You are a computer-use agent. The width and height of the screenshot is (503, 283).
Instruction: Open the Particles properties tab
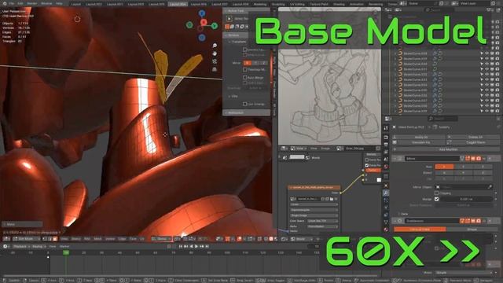386,200
